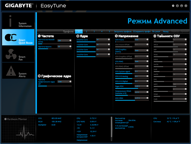Expand the 2 Active Core dropdown
191x144 pixels.
point(109,49)
